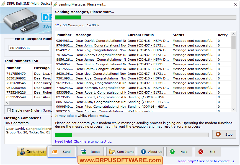Click the top sending progress bar

tap(146, 17)
